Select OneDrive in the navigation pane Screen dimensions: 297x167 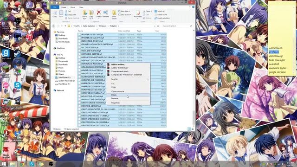point(61,48)
